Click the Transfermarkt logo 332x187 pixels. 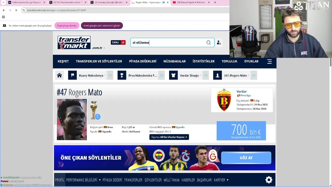click(x=74, y=43)
